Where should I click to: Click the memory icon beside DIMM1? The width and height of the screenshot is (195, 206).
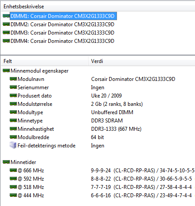pos(6,16)
